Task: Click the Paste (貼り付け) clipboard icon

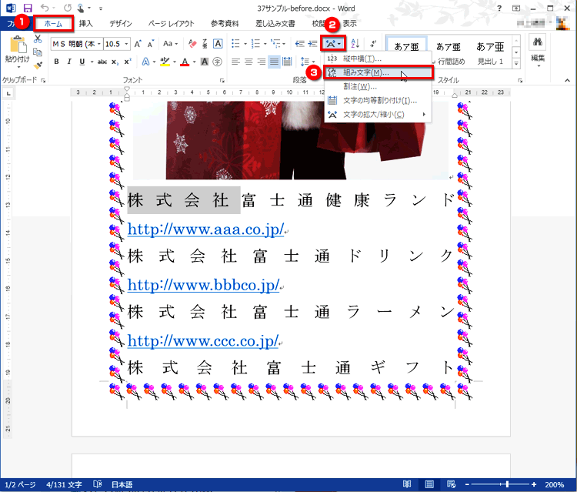Action: [18, 45]
